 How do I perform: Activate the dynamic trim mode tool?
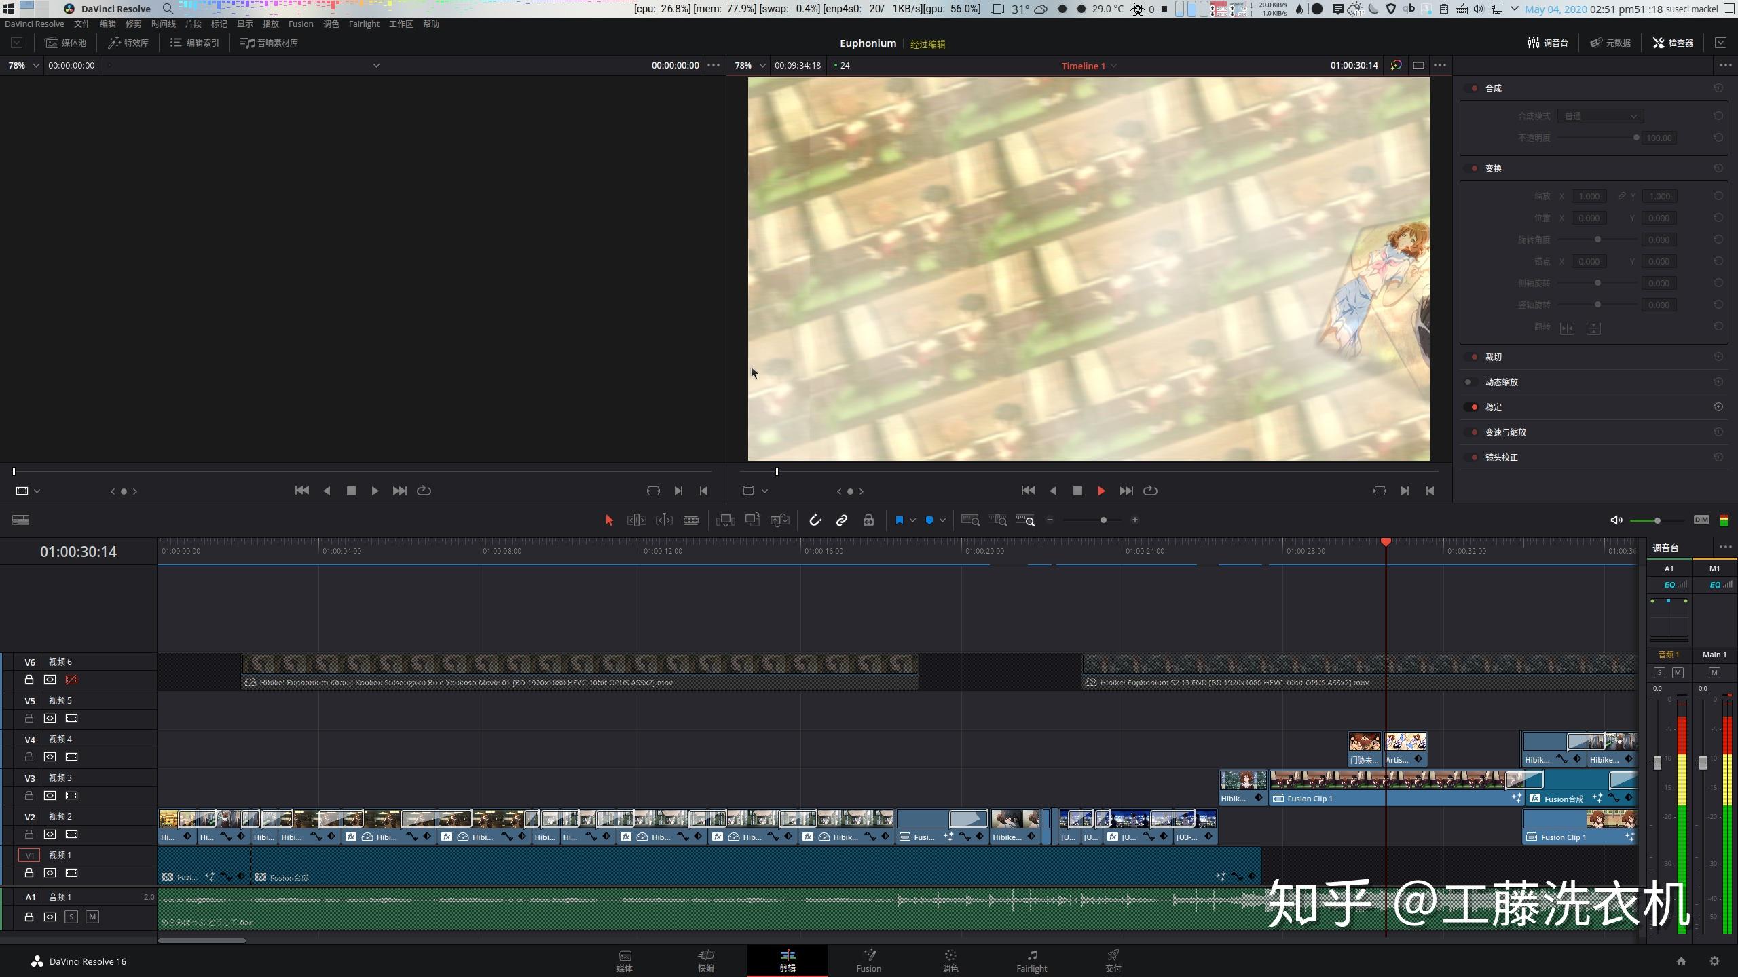664,520
